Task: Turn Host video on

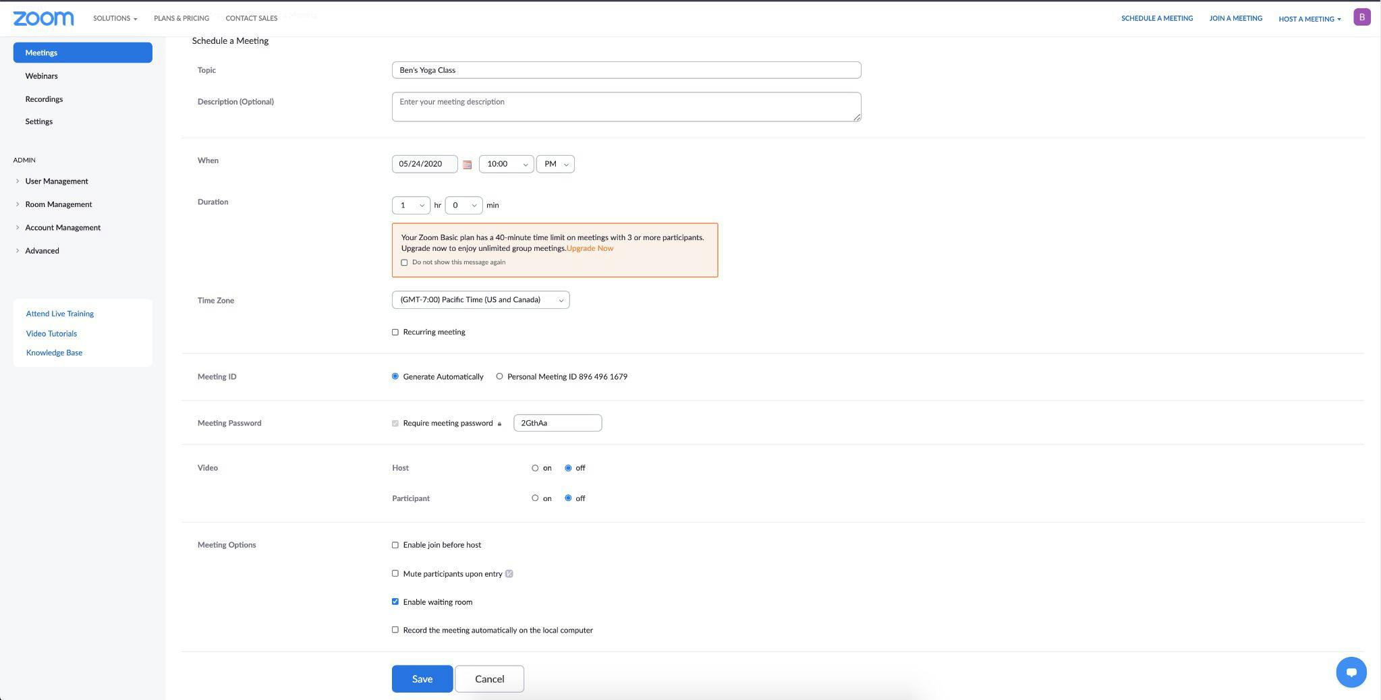Action: tap(535, 468)
